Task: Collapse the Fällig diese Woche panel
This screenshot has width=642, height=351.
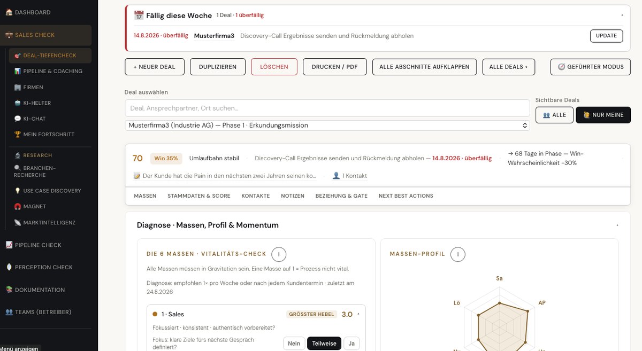Action: (x=622, y=15)
